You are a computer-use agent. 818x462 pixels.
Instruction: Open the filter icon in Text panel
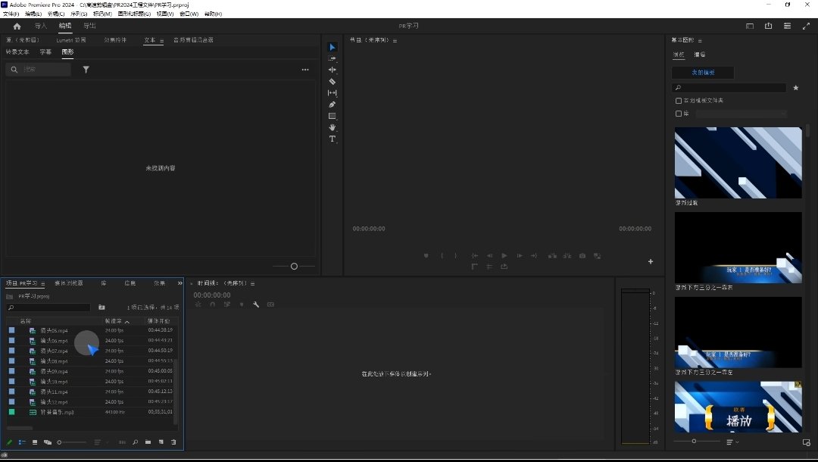86,70
